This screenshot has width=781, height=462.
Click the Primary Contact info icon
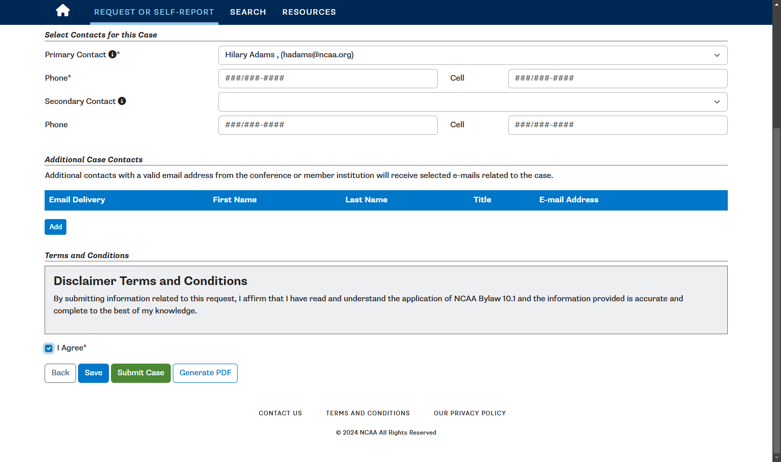113,54
